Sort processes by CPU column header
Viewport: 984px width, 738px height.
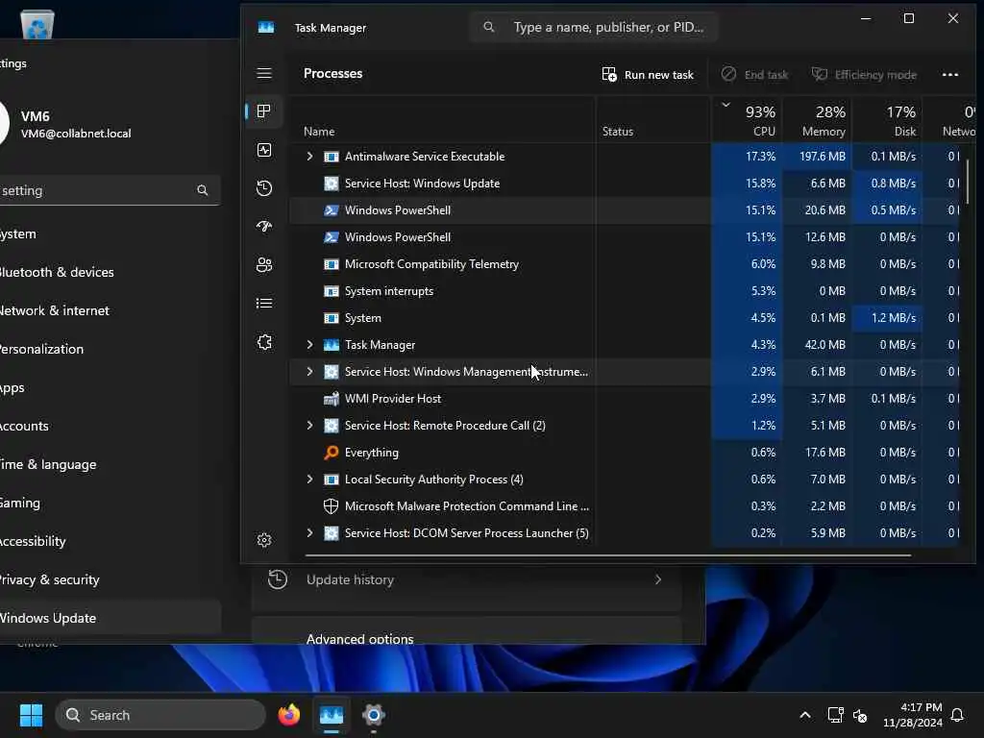pos(747,120)
